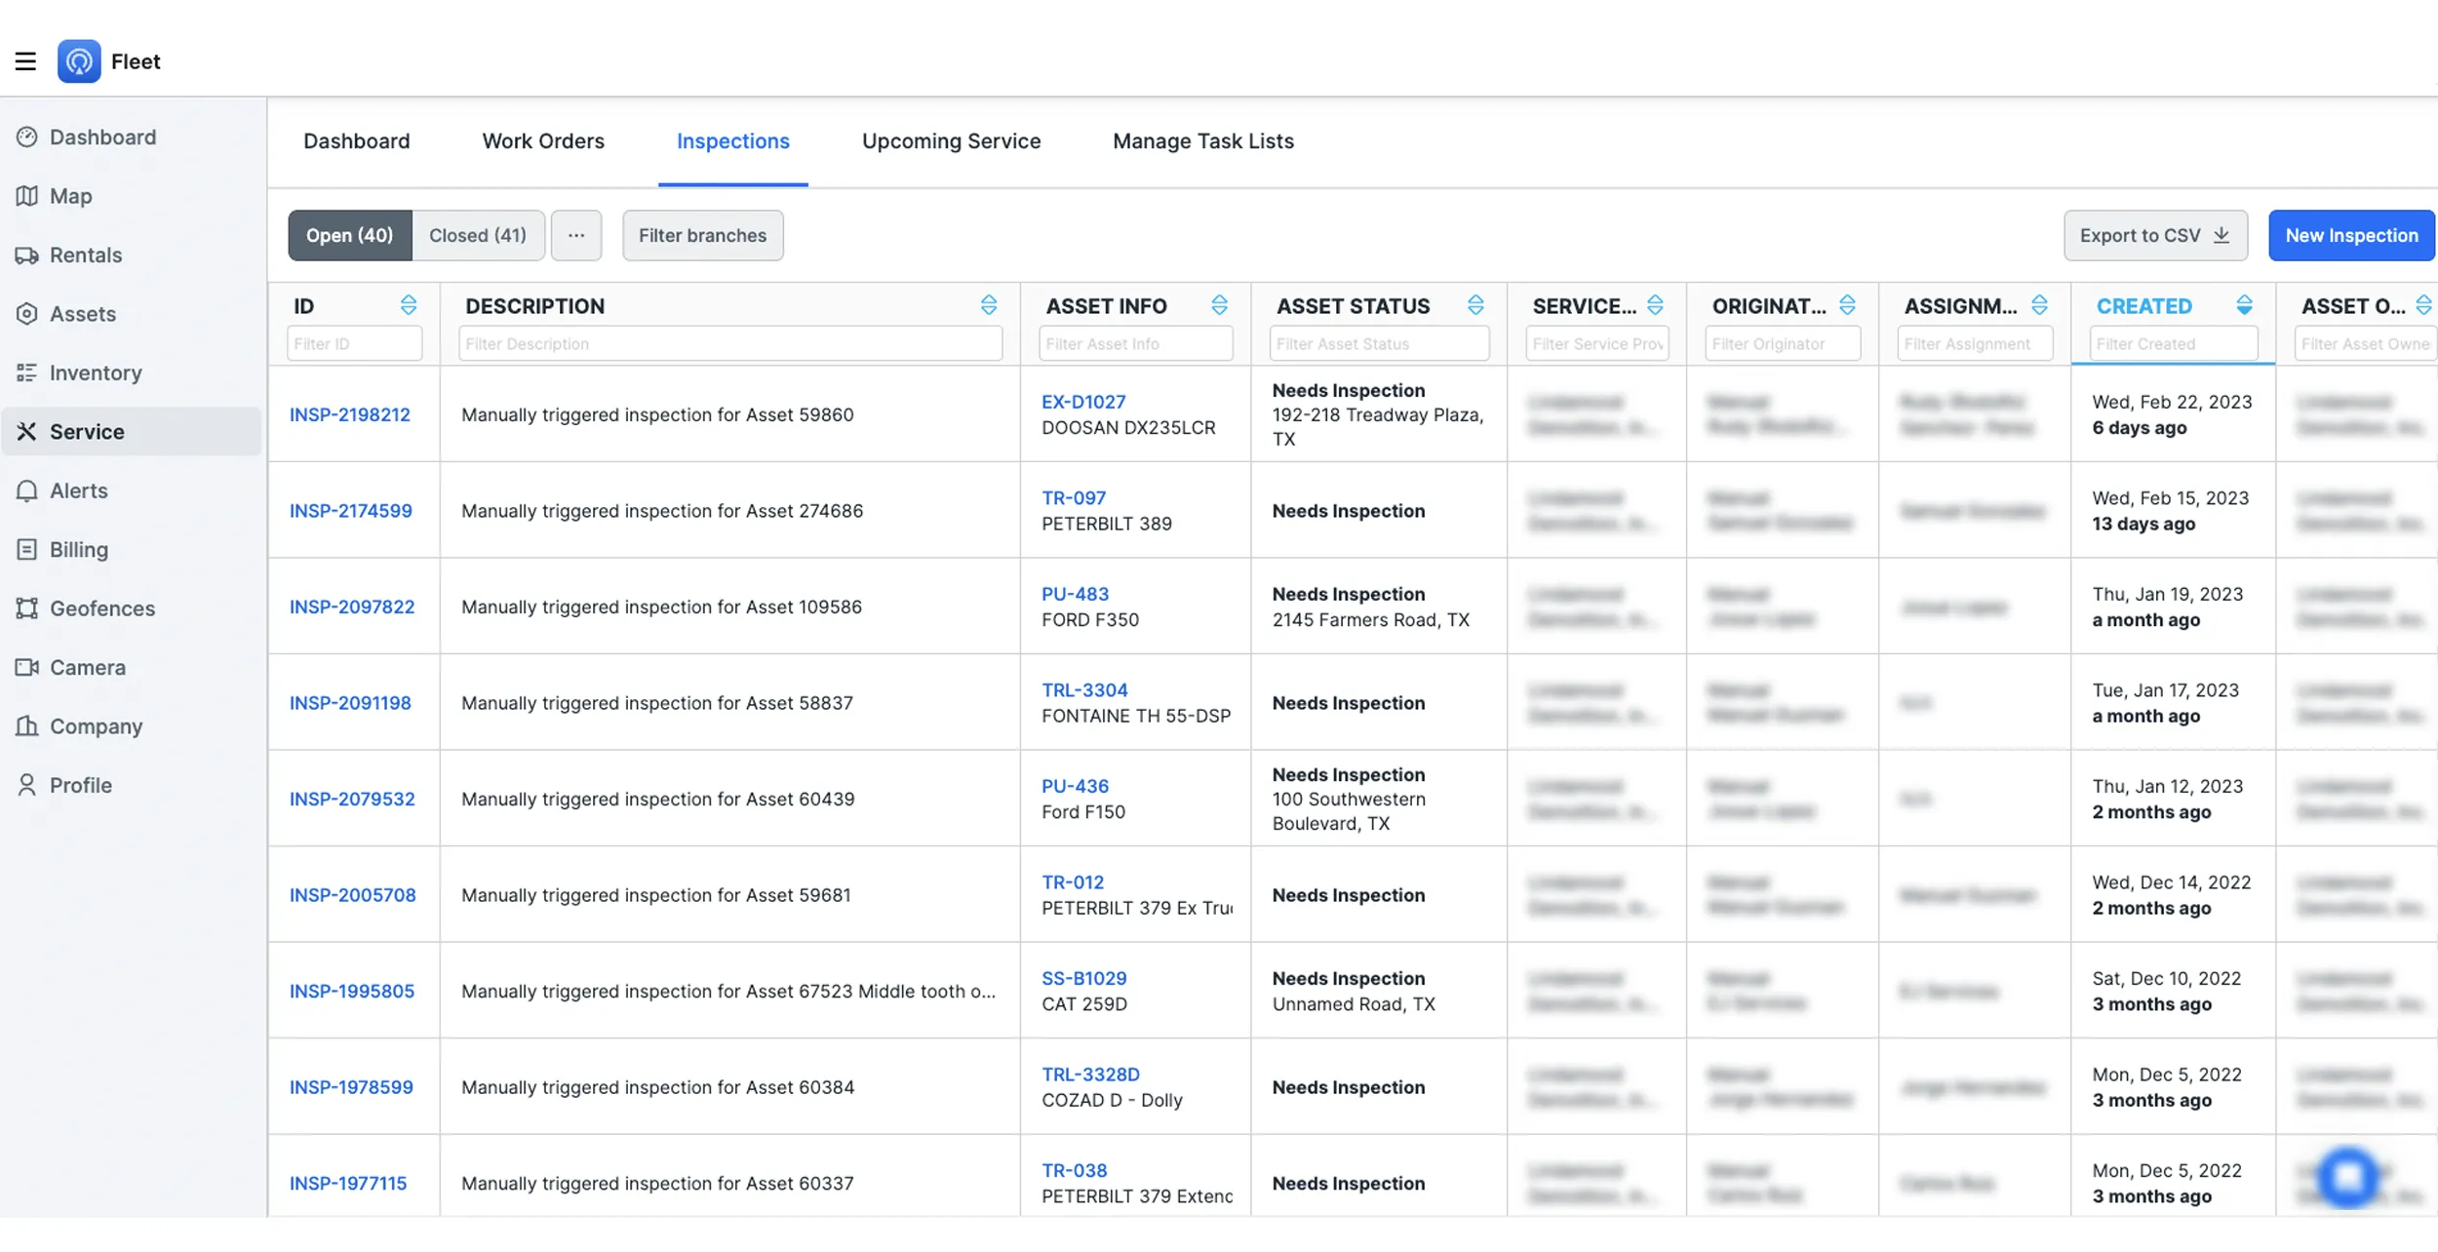Open inspection INSP-2198212 link
2438x1252 pixels.
click(x=349, y=414)
